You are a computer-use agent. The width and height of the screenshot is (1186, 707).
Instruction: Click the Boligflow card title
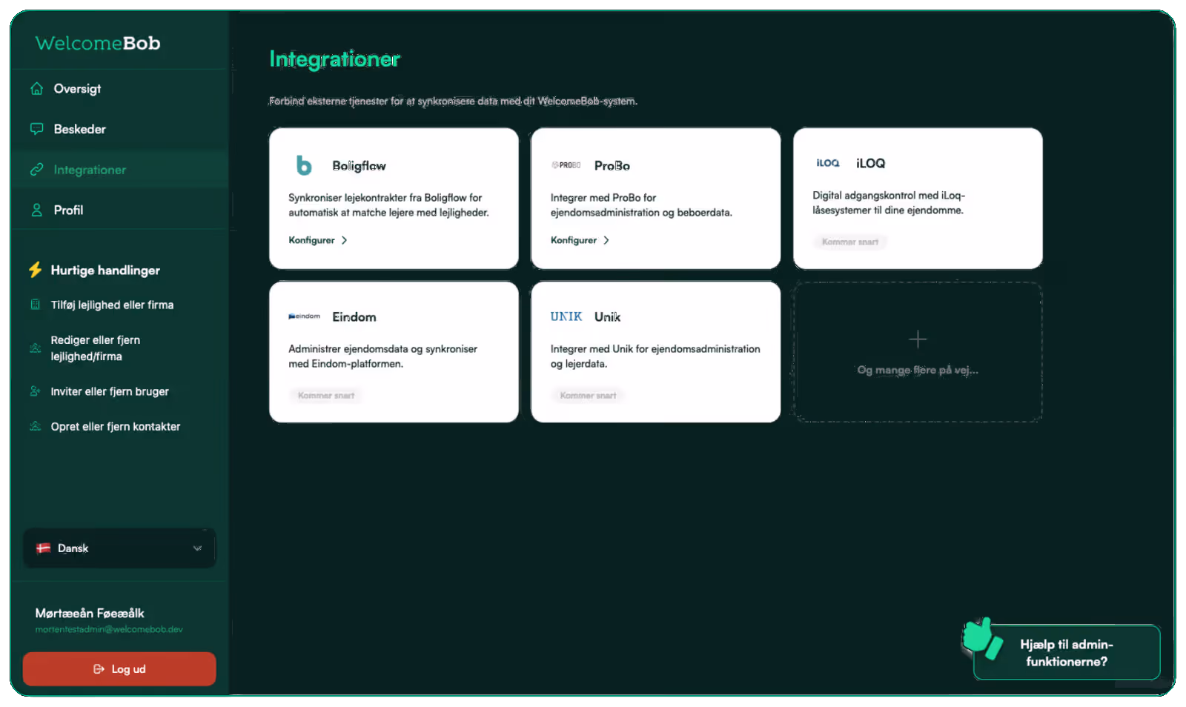point(359,166)
